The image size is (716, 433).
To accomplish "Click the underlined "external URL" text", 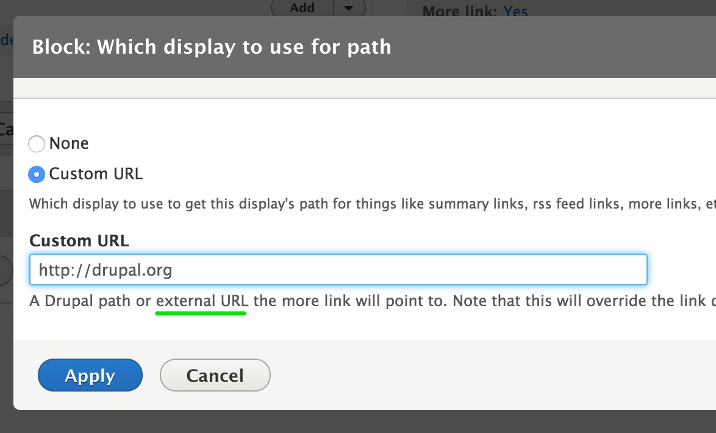I will [202, 301].
